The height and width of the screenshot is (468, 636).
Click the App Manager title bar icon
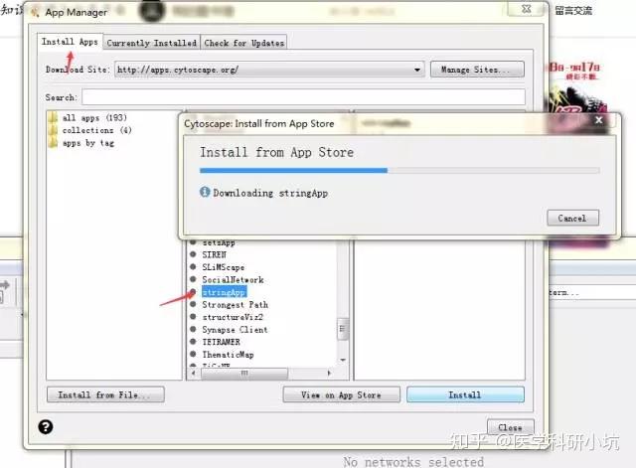36,12
